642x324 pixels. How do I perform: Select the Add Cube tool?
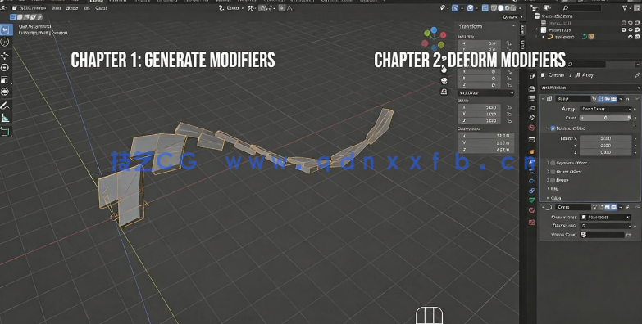click(5, 132)
